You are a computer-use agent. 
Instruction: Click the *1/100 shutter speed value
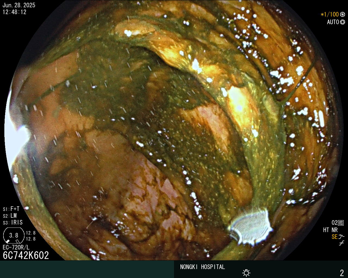point(330,14)
